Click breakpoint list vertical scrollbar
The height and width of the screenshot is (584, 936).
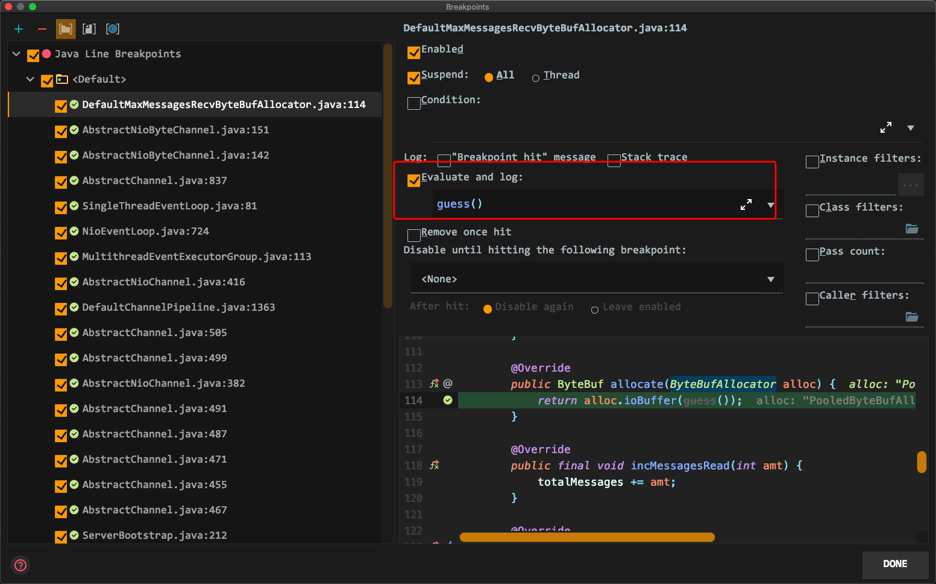[x=388, y=175]
